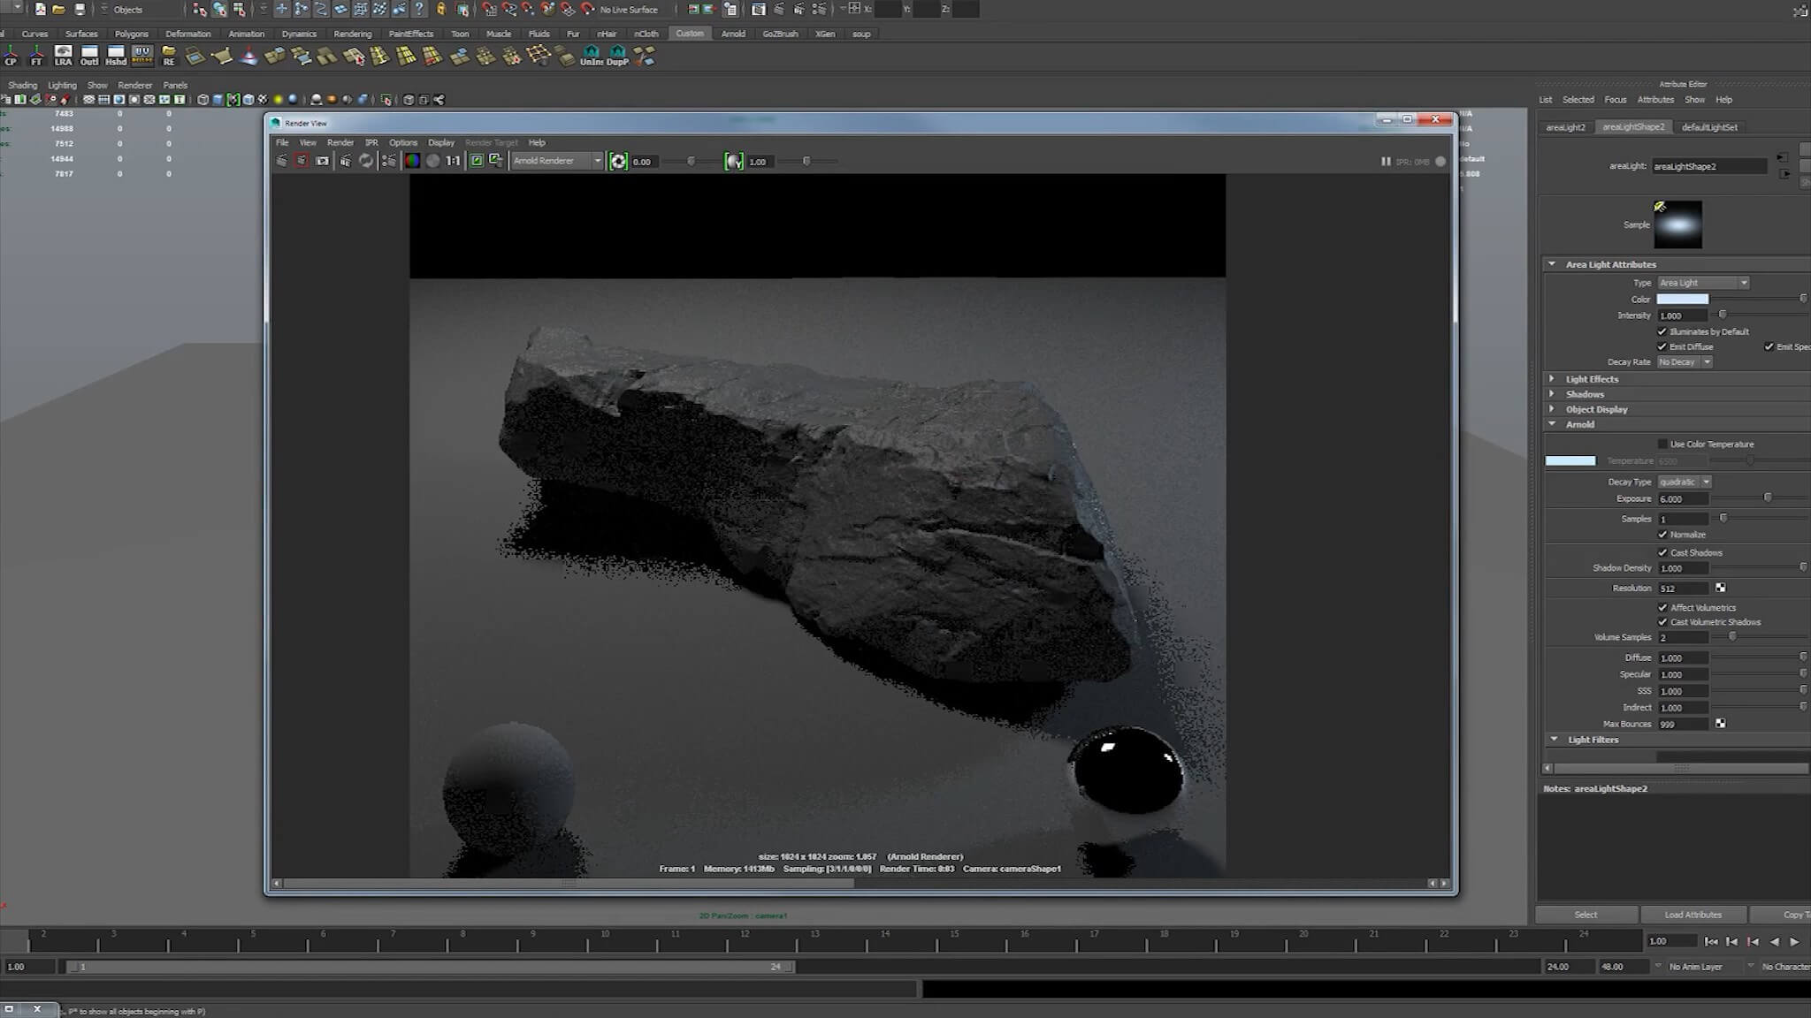This screenshot has height=1018, width=1811.
Task: Switch to the areaLight2 tab
Action: [x=1565, y=127]
